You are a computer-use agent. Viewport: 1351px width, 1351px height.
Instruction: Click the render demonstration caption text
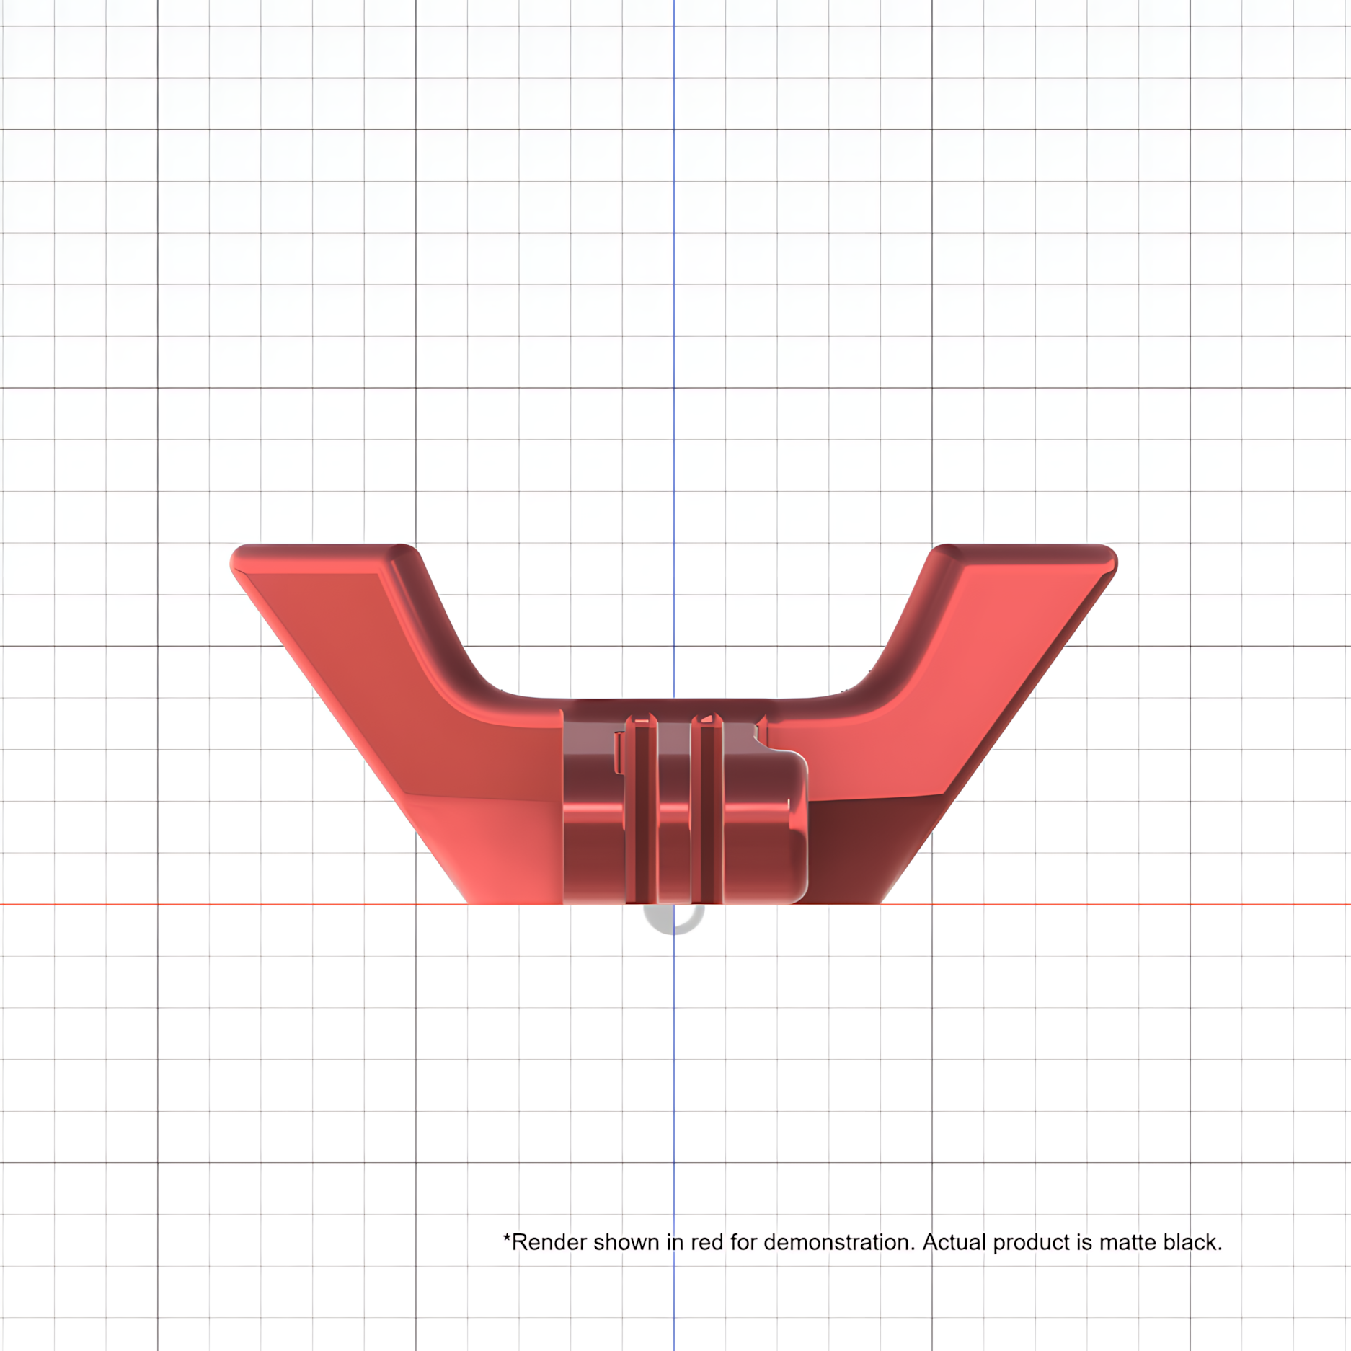(862, 1242)
